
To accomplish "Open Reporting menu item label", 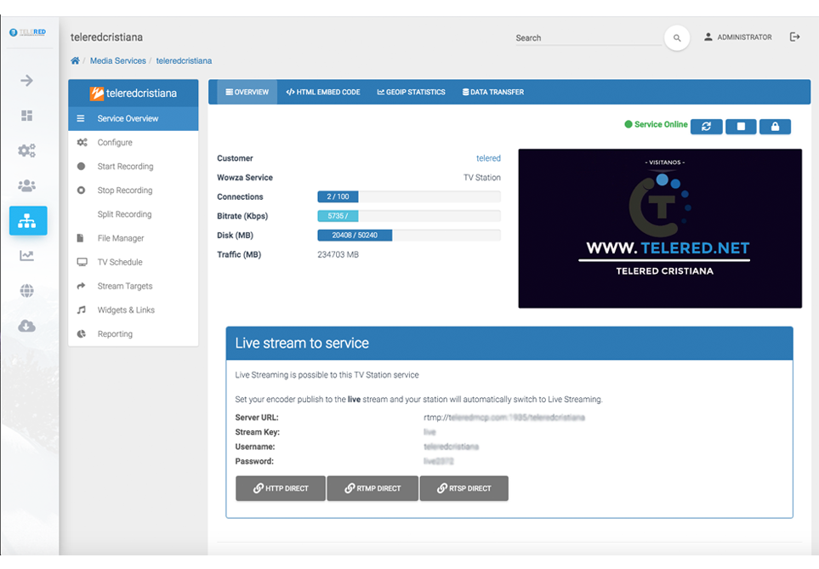I will tap(115, 334).
